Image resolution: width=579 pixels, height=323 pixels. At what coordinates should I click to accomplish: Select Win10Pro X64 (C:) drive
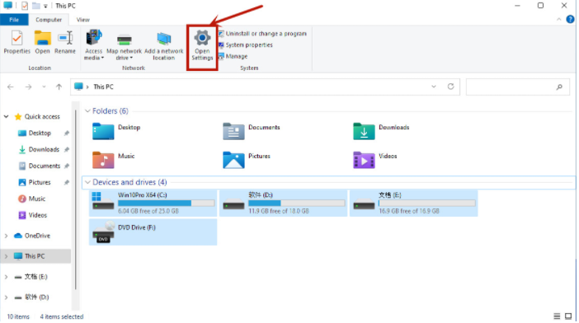(153, 204)
